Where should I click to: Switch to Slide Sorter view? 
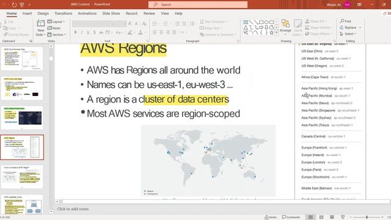tap(321, 218)
